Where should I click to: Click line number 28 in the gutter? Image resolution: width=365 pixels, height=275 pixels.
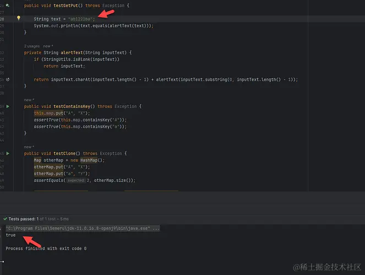(2, 19)
